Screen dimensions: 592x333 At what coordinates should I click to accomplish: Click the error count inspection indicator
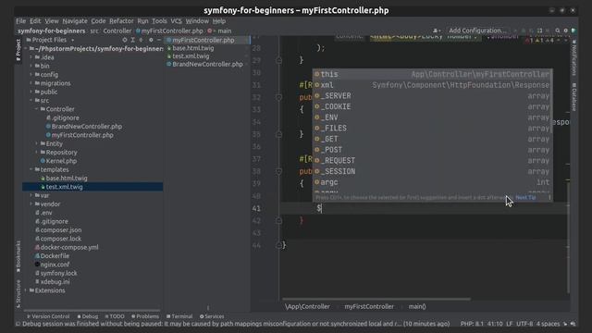click(529, 41)
